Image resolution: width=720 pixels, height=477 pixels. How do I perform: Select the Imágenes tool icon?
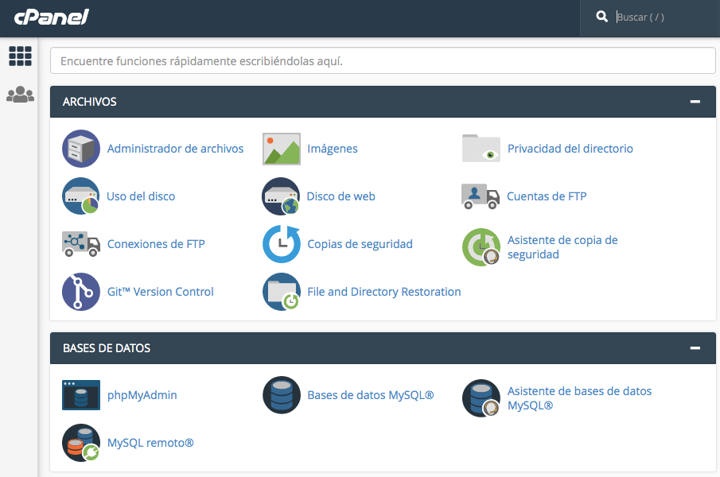pyautogui.click(x=281, y=149)
